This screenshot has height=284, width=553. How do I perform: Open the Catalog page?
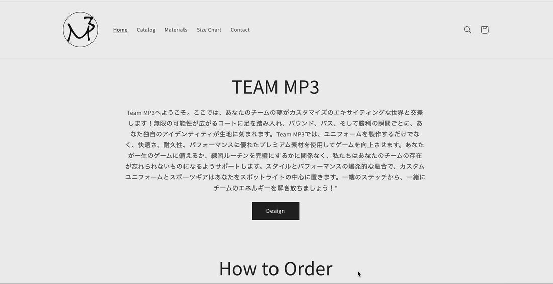[x=146, y=30]
